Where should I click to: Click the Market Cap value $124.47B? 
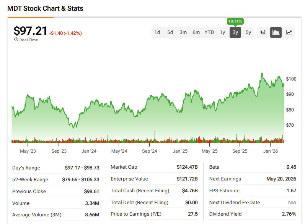coord(187,167)
